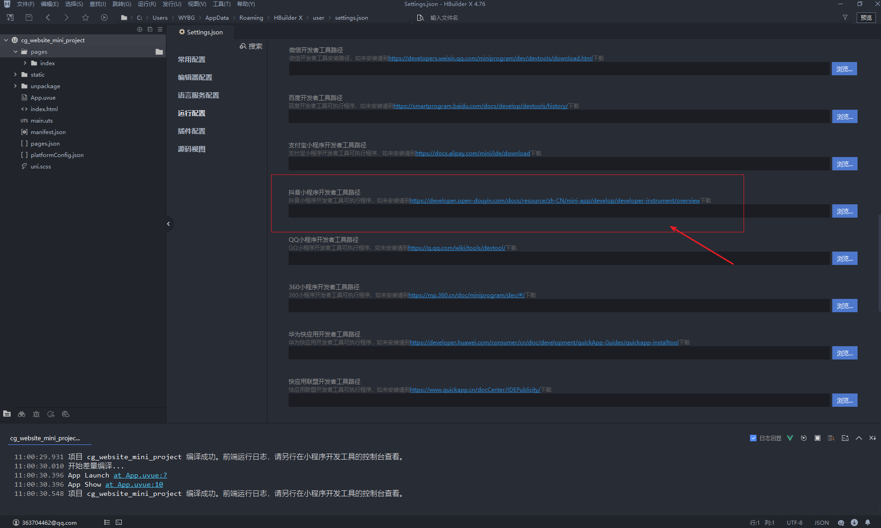This screenshot has height=528, width=881.
Task: Click the bookmark star icon
Action: pos(85,17)
